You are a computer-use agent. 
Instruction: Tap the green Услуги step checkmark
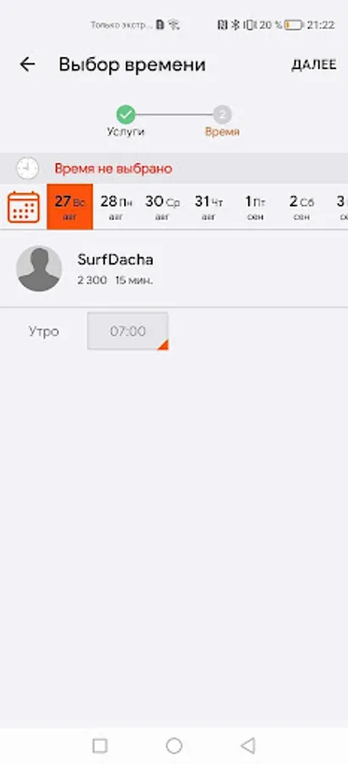[126, 115]
